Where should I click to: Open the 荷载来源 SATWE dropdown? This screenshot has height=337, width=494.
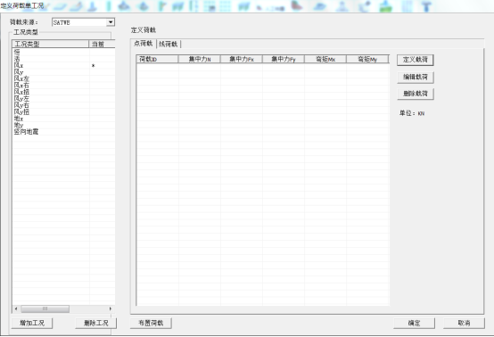111,22
